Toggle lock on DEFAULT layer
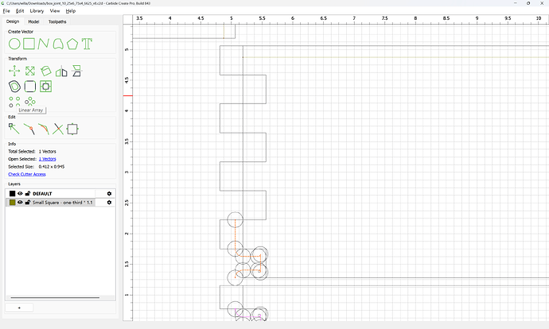Image resolution: width=549 pixels, height=329 pixels. click(x=28, y=193)
